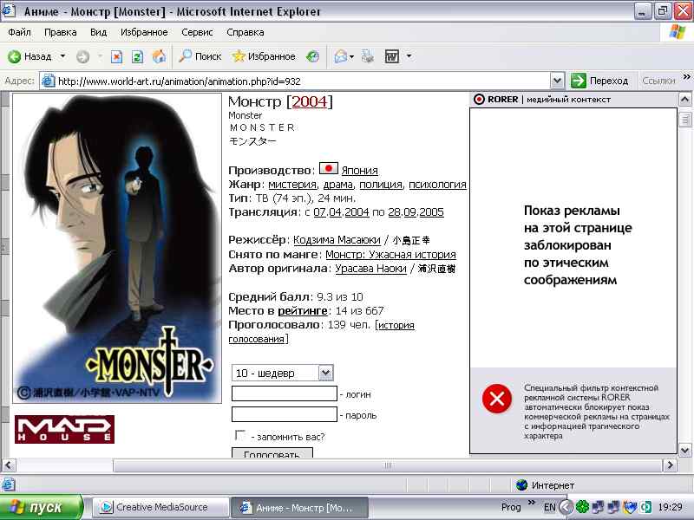
Task: Open the Сервис menu
Action: [x=198, y=32]
